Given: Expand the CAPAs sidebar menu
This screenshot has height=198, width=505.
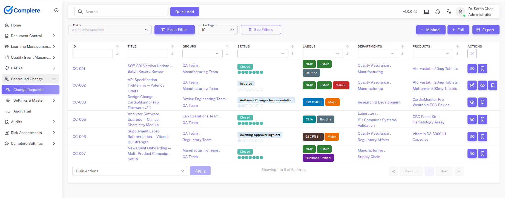Looking at the screenshot, I should click(x=30, y=68).
